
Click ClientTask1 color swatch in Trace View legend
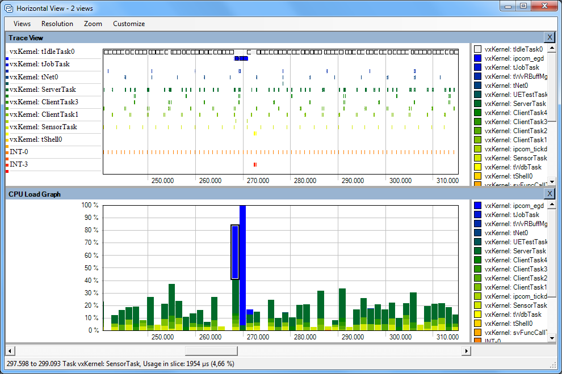(477, 139)
